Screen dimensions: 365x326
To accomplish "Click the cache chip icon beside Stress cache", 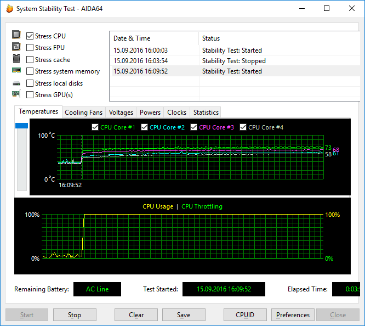I will tap(16, 58).
